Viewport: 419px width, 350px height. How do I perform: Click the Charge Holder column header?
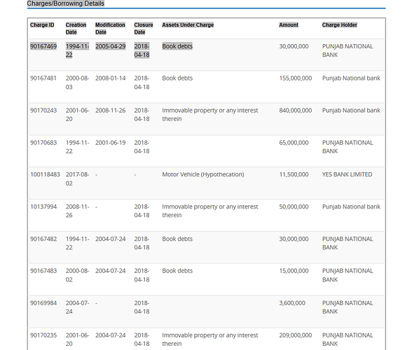(340, 24)
